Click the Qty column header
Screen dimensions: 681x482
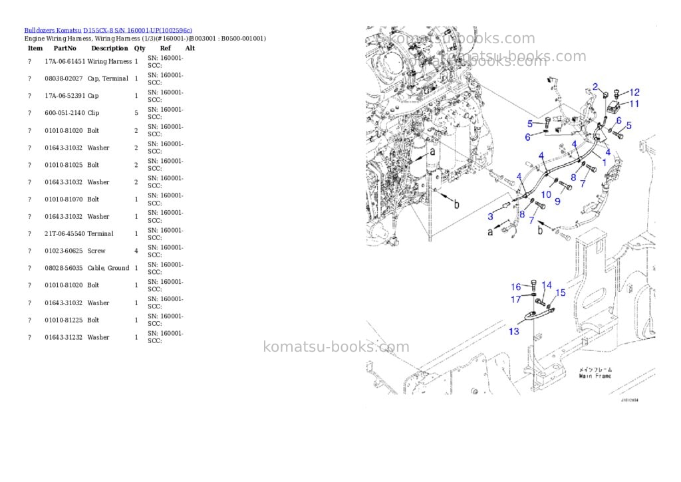(x=140, y=48)
